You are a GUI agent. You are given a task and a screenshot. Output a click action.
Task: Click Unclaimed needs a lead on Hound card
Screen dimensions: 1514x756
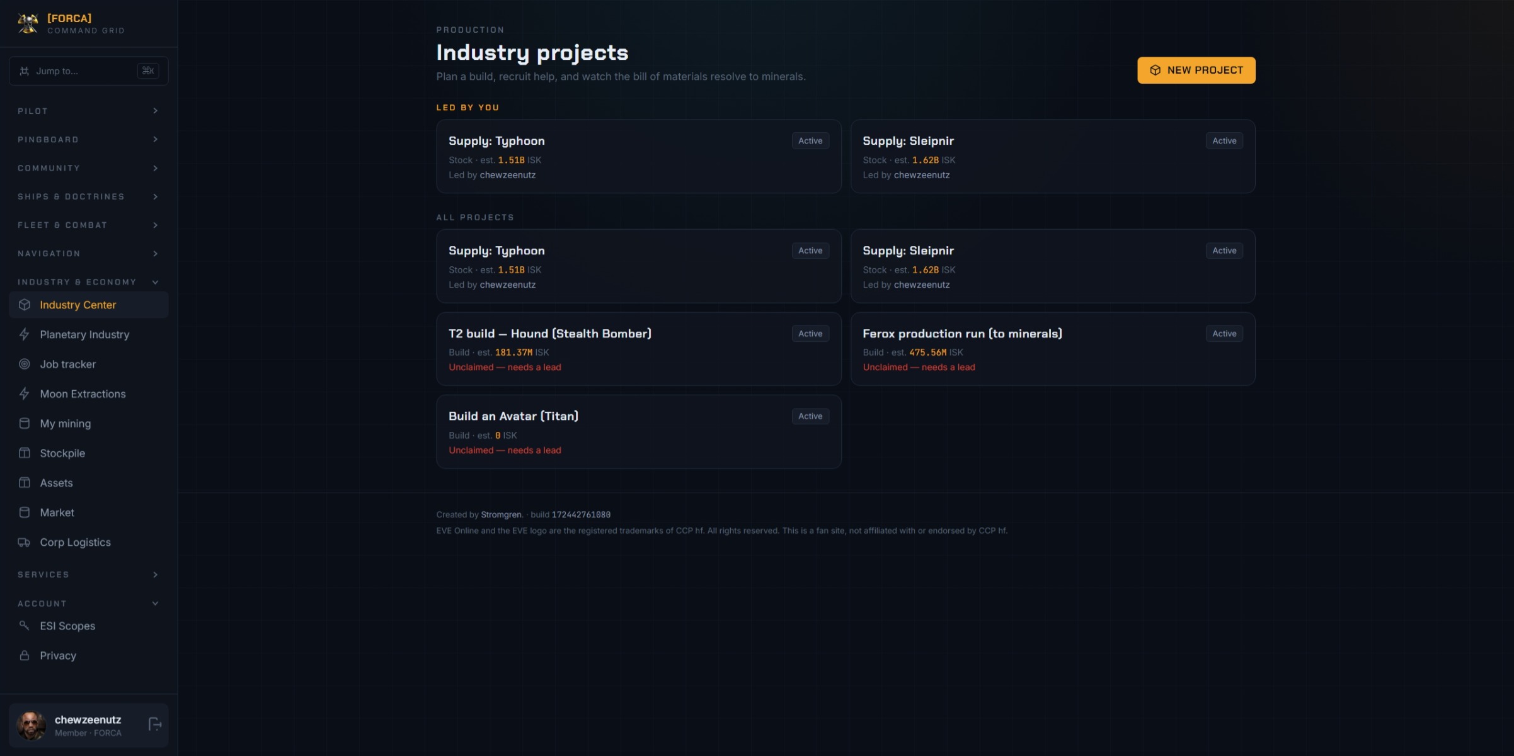[505, 367]
